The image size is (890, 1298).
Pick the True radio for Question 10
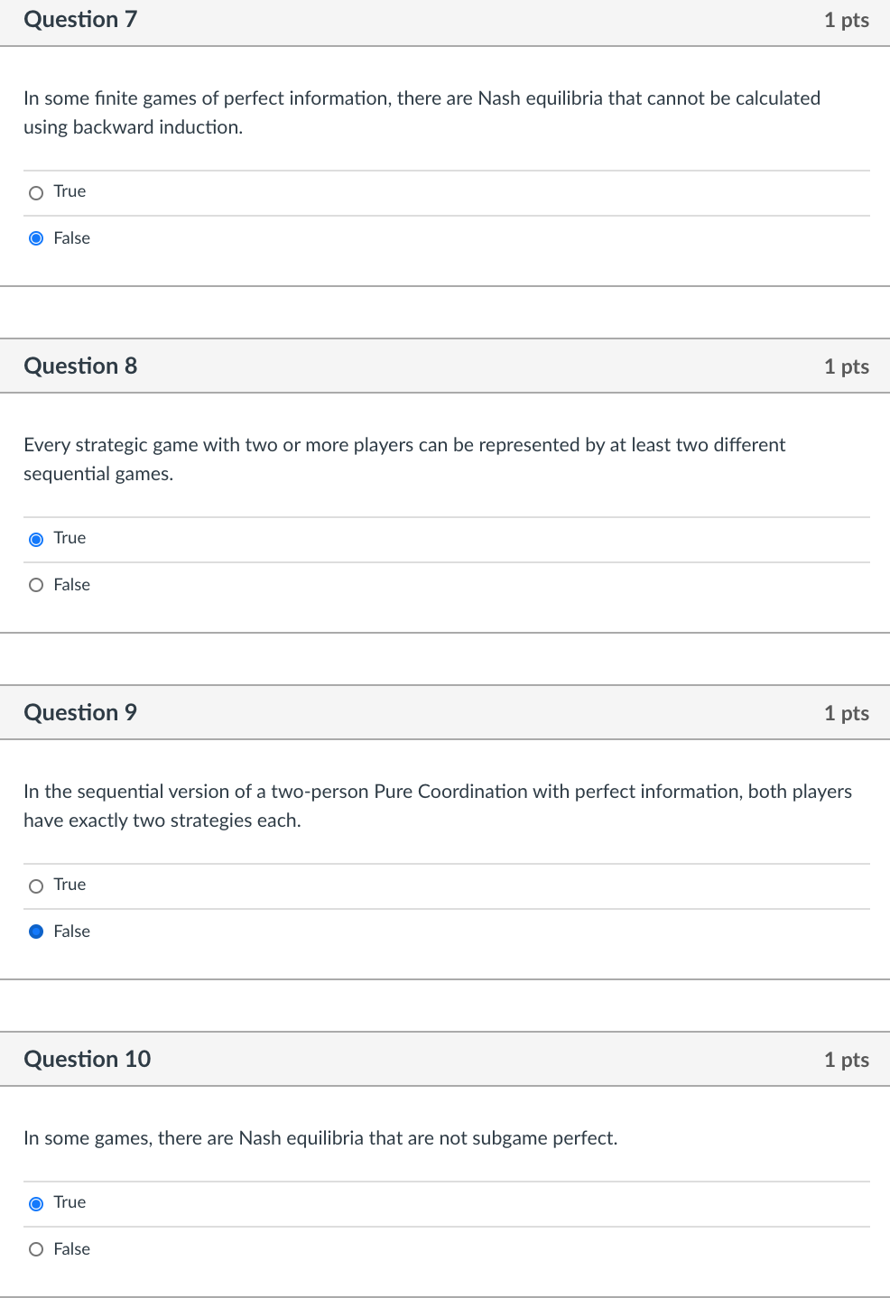point(36,1203)
